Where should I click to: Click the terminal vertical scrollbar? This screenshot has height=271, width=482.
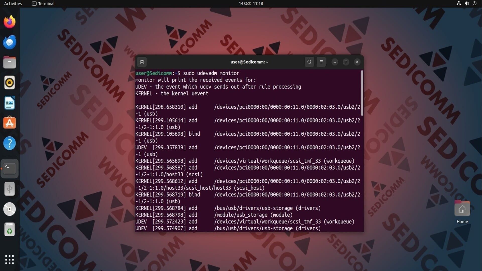[362, 93]
